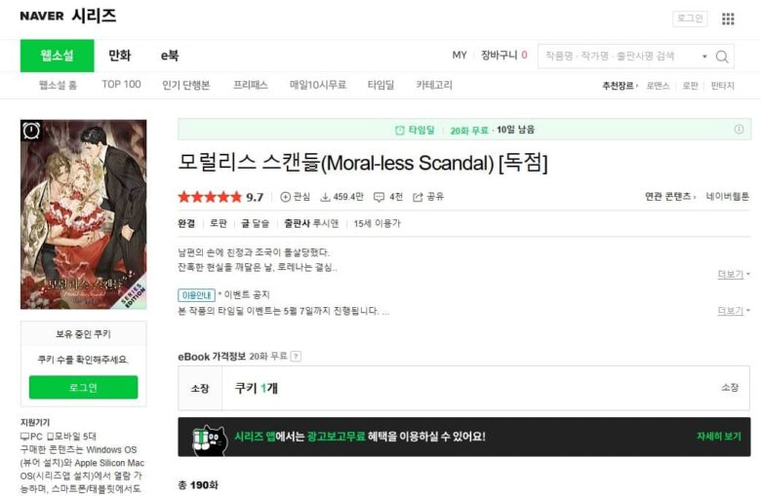Open the 네이버웹툰 related content link
Image resolution: width=761 pixels, height=496 pixels.
[727, 197]
